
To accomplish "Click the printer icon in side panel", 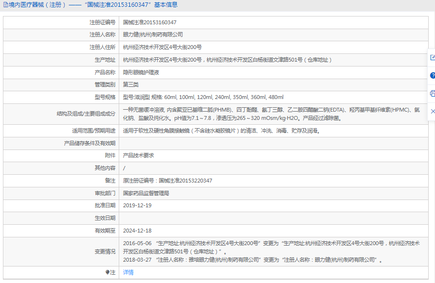I will pos(432,93).
